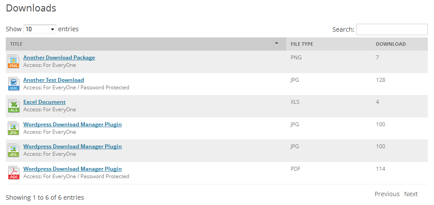Click the red PDF file icon
Viewport: 434px width, 205px height.
(14, 172)
